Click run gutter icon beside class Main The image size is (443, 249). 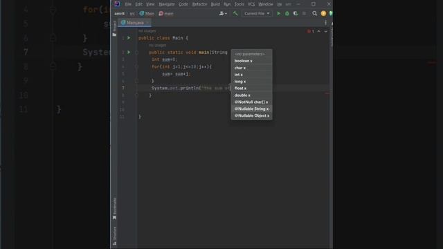tap(129, 38)
